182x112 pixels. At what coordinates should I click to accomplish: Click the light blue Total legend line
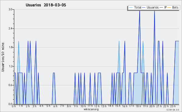pyautogui.click(x=131, y=8)
